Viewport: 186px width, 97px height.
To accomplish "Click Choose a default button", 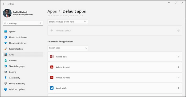I will (x=115, y=30).
